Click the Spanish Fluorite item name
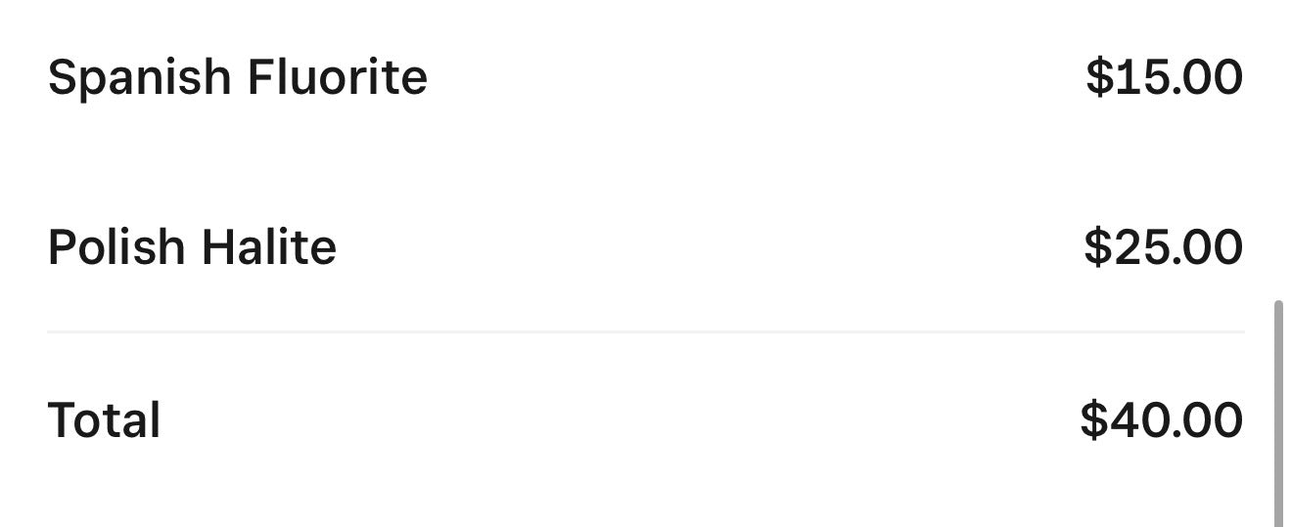Image resolution: width=1291 pixels, height=527 pixels. tap(237, 77)
